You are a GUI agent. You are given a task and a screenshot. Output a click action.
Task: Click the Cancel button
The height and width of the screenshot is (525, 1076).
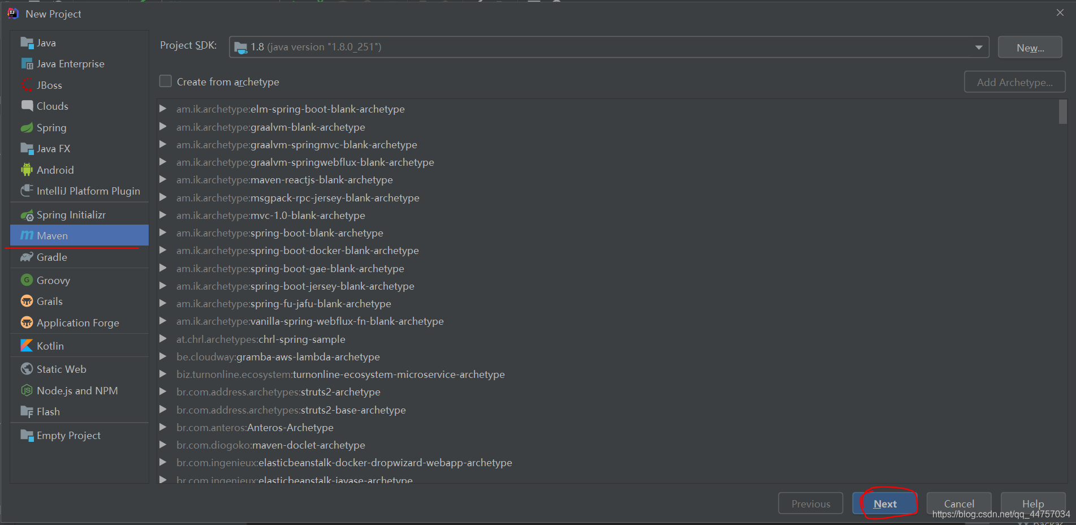[959, 504]
